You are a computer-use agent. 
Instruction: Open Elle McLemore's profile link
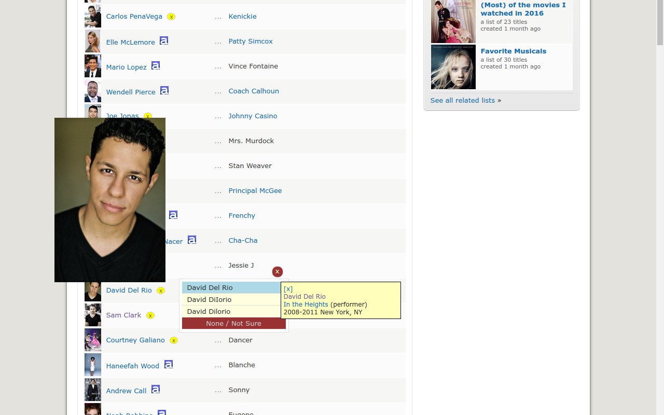pyautogui.click(x=131, y=43)
